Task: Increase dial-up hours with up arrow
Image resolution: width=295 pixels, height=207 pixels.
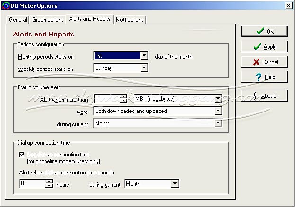Action: (49, 181)
